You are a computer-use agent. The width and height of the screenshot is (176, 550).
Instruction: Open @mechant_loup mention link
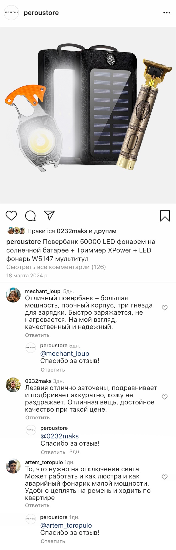pyautogui.click(x=65, y=354)
